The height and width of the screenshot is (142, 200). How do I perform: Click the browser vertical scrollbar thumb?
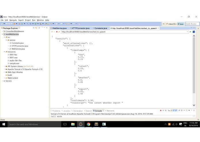tap(194, 65)
